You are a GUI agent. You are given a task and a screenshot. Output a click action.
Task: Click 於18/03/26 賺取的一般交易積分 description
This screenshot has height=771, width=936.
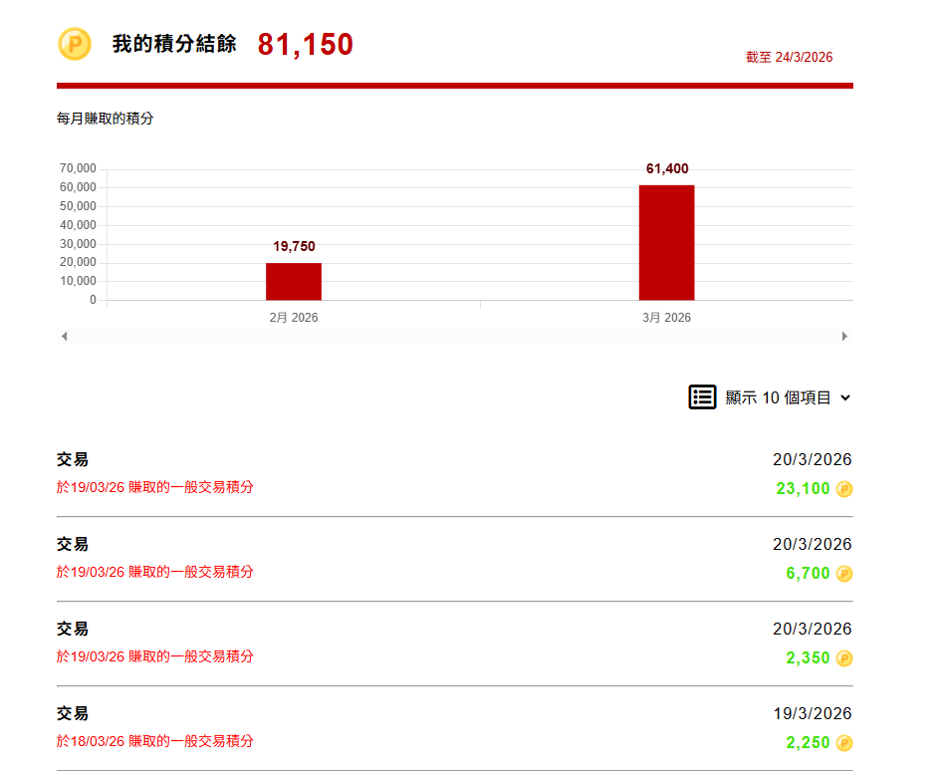point(155,741)
